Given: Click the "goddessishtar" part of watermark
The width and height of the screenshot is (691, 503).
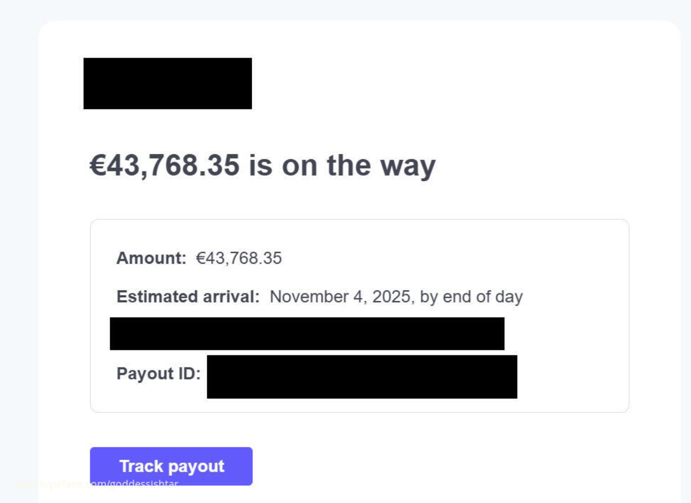Looking at the screenshot, I should 144,484.
